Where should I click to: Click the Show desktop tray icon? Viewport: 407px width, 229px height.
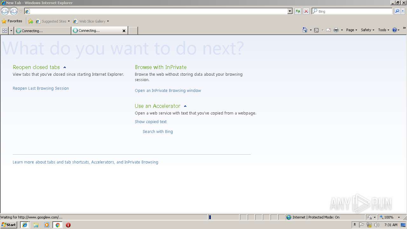click(404, 225)
